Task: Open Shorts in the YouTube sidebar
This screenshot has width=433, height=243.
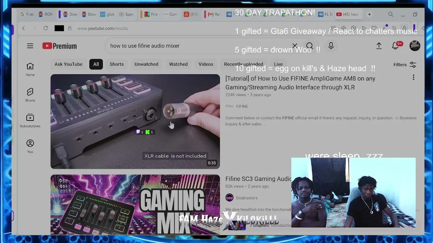Action: pyautogui.click(x=30, y=95)
